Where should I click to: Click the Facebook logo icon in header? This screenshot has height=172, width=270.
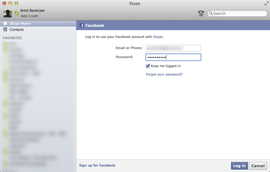tap(82, 26)
